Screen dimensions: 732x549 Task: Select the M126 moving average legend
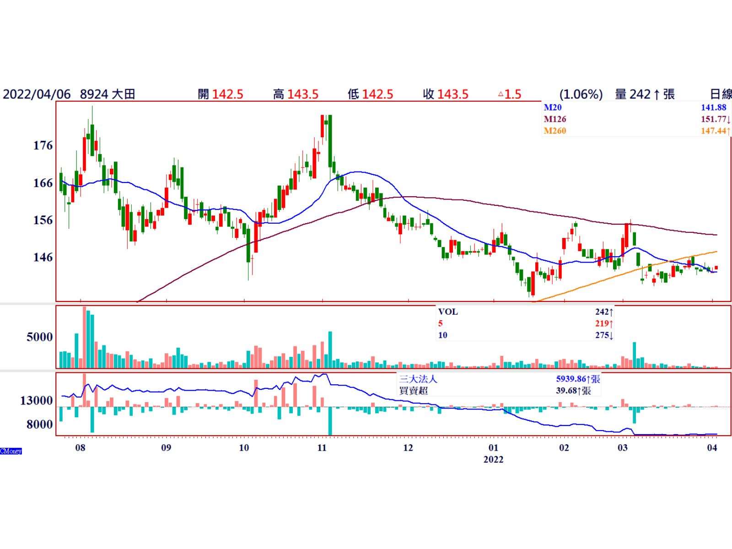tap(554, 119)
